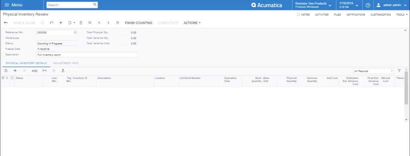
Task: Click the undo icon in form toolbar
Action: [52, 23]
